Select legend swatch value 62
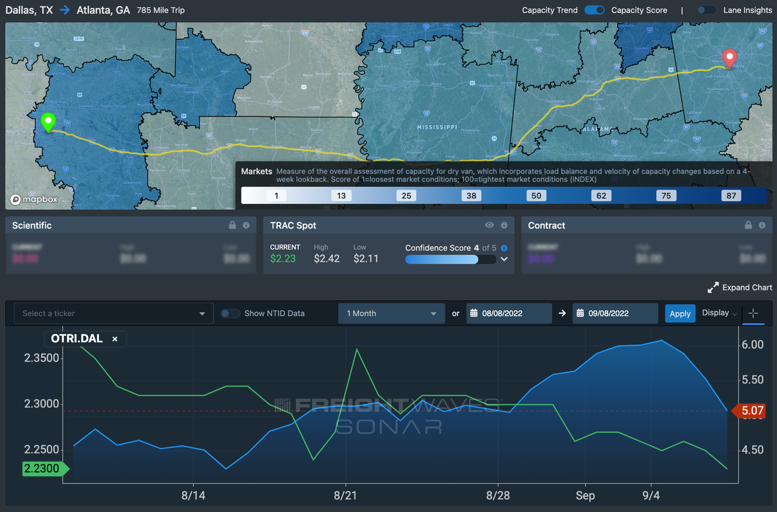 [x=602, y=195]
